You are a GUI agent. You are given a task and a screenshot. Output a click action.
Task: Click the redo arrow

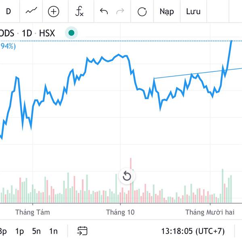(x=120, y=11)
